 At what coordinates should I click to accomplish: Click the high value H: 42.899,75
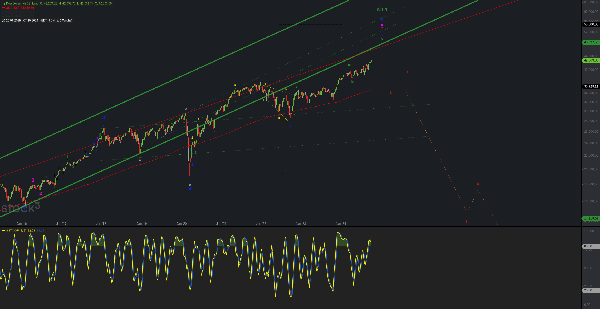click(x=67, y=3)
